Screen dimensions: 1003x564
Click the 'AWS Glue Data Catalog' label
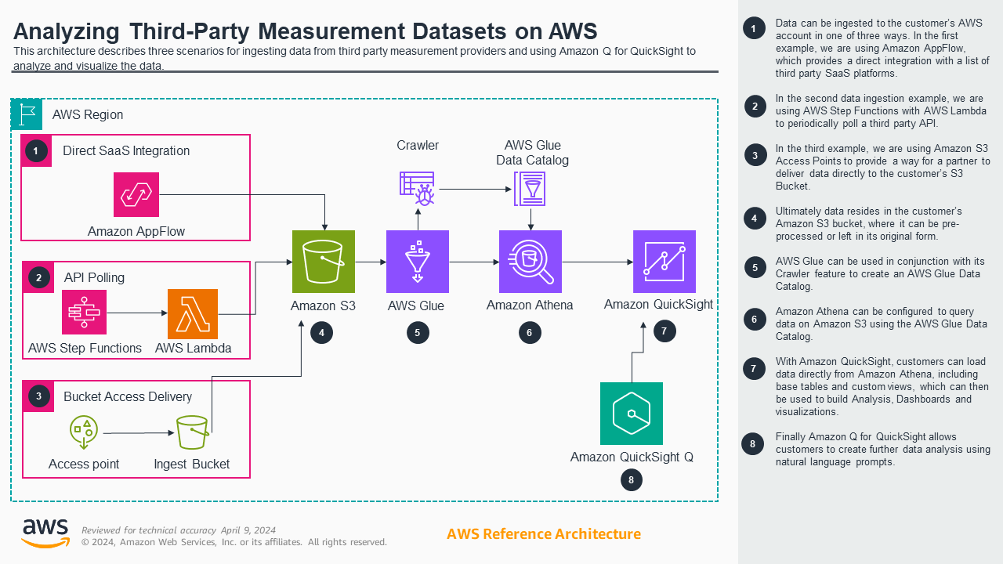(x=533, y=153)
